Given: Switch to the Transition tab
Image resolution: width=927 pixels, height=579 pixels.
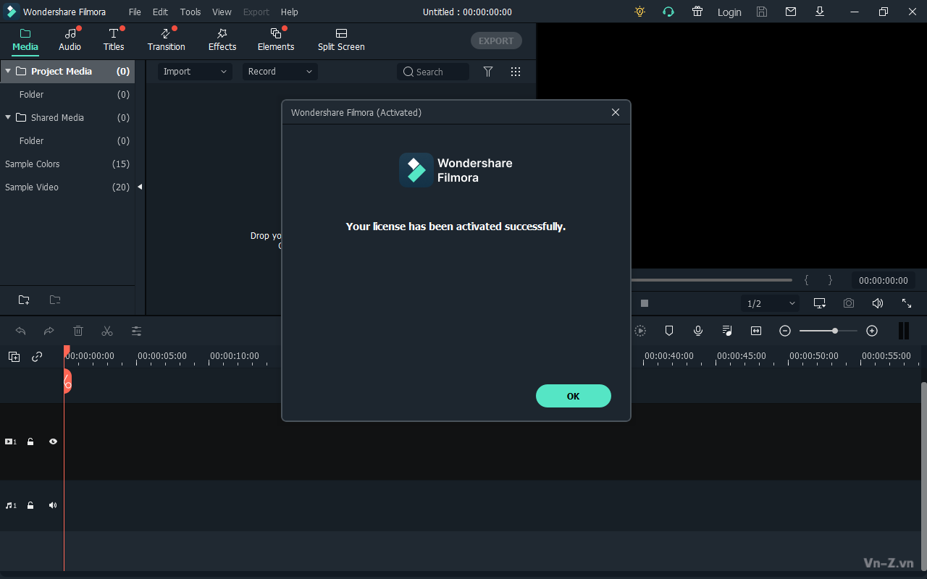Looking at the screenshot, I should [x=166, y=41].
